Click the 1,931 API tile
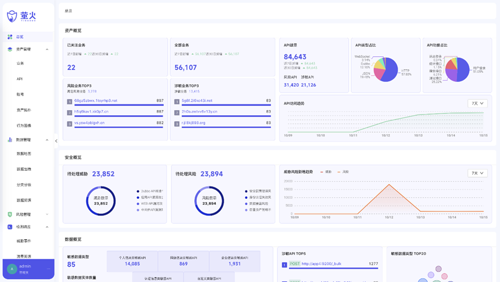The height and width of the screenshot is (282, 500). [234, 261]
